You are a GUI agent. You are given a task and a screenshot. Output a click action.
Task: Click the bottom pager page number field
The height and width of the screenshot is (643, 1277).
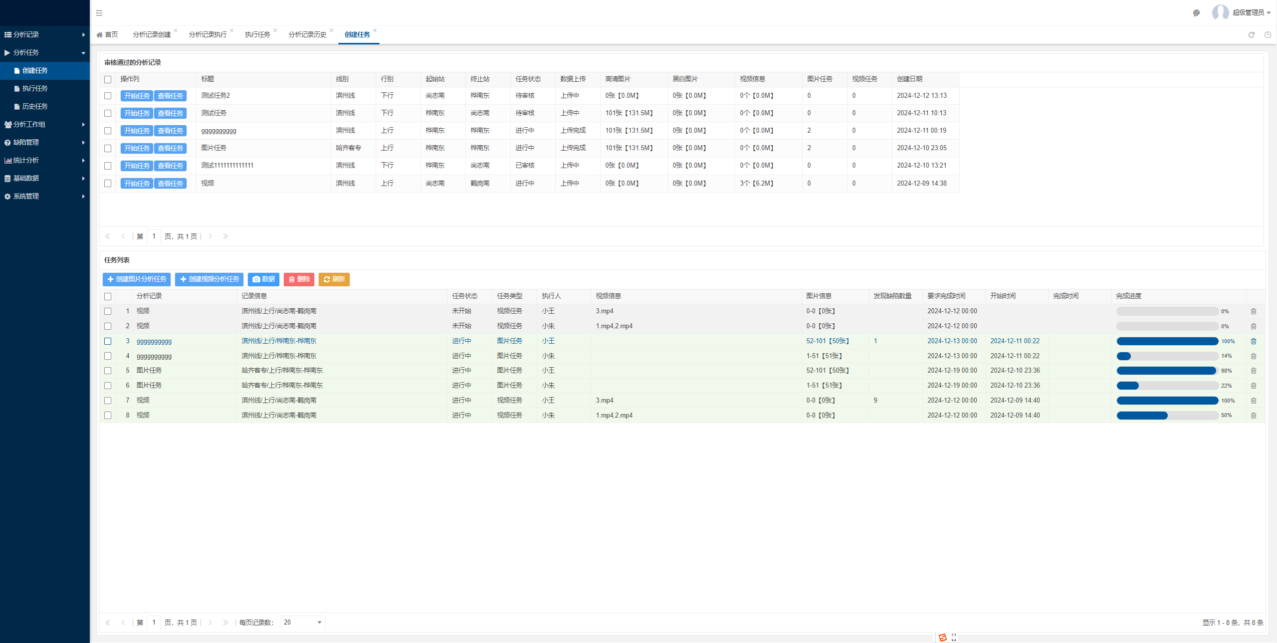click(154, 623)
